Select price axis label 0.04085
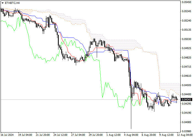This screenshot has width=193, height=138. [186, 122]
